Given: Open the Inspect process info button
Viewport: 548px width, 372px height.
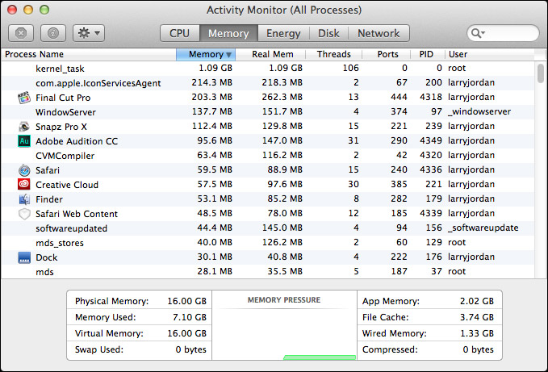Looking at the screenshot, I should coord(53,33).
